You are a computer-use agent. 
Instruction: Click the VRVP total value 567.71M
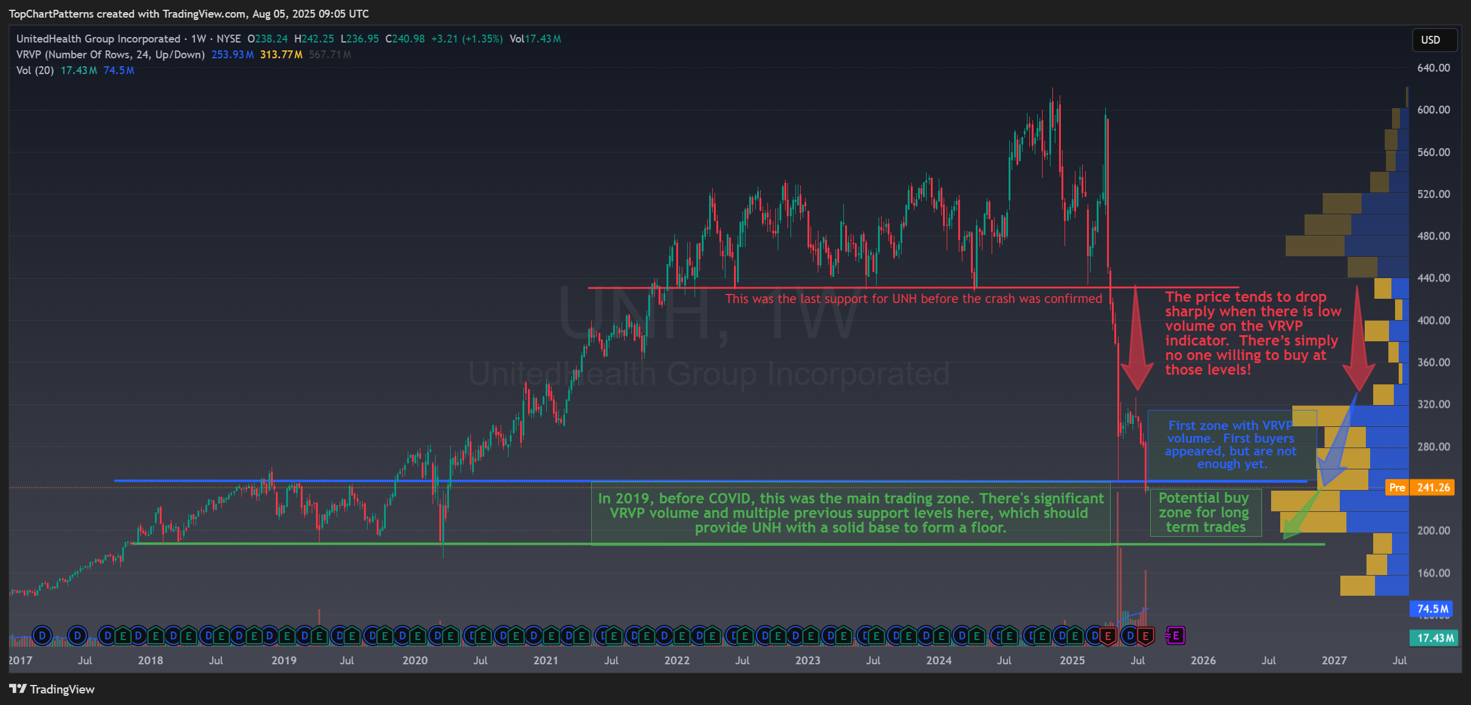[330, 55]
